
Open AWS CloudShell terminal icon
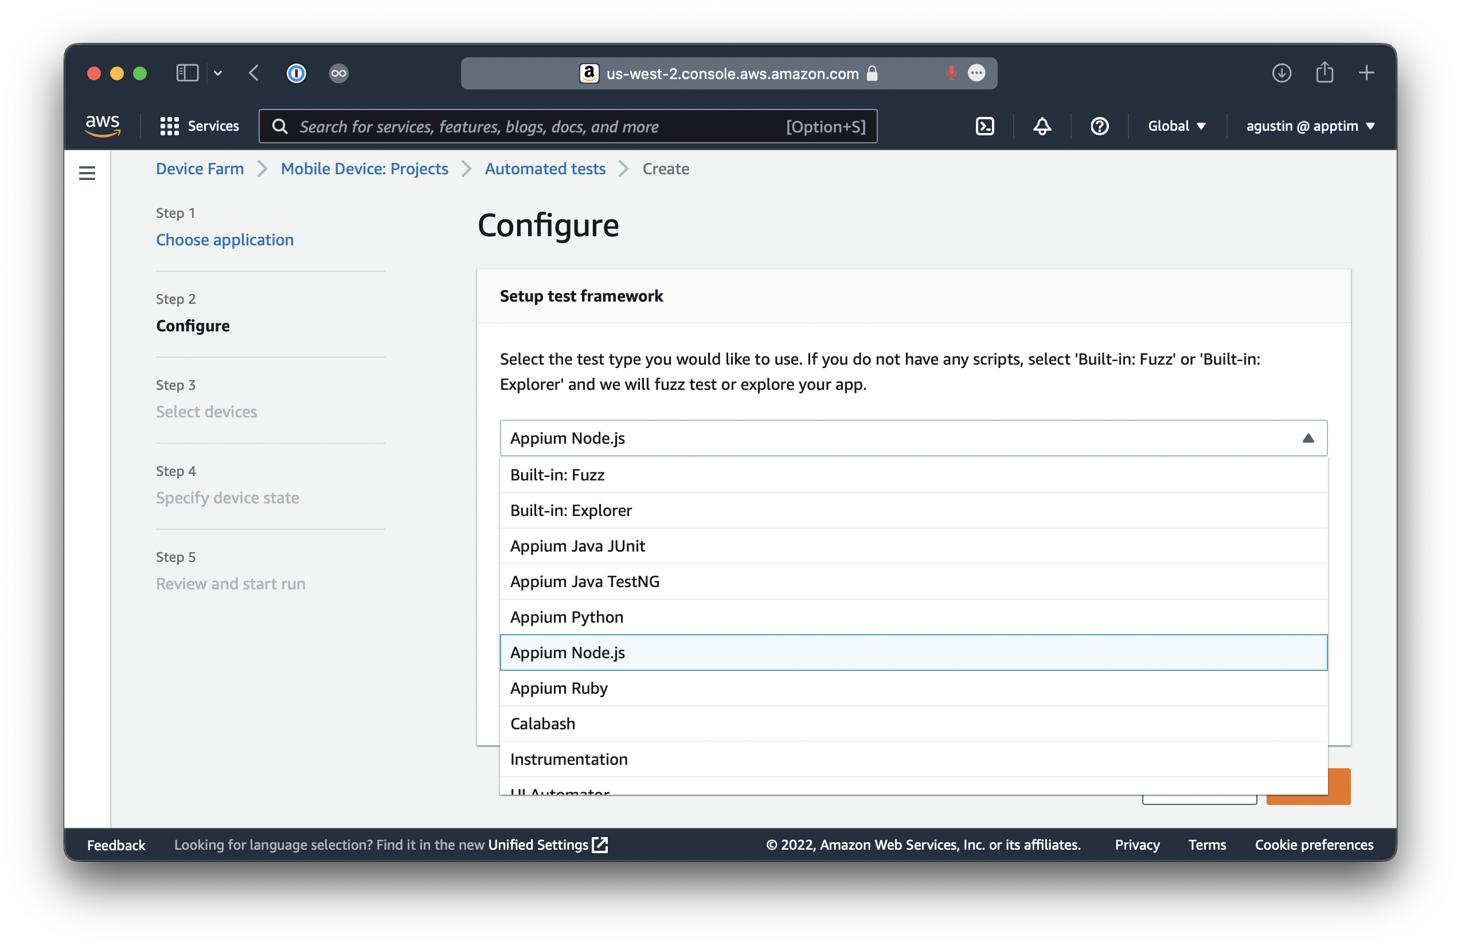pyautogui.click(x=985, y=127)
